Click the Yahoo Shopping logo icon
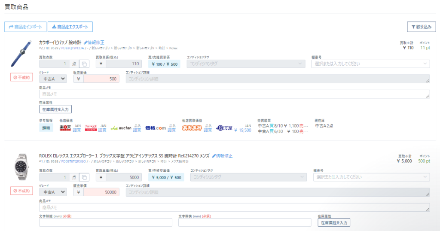Screen dimensions: 440x231 91,128
